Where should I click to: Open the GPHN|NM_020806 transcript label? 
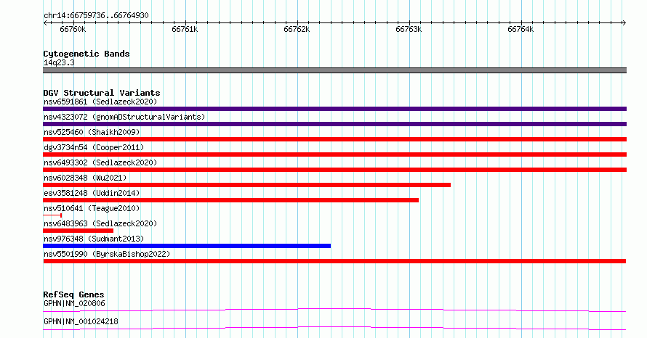[74, 303]
